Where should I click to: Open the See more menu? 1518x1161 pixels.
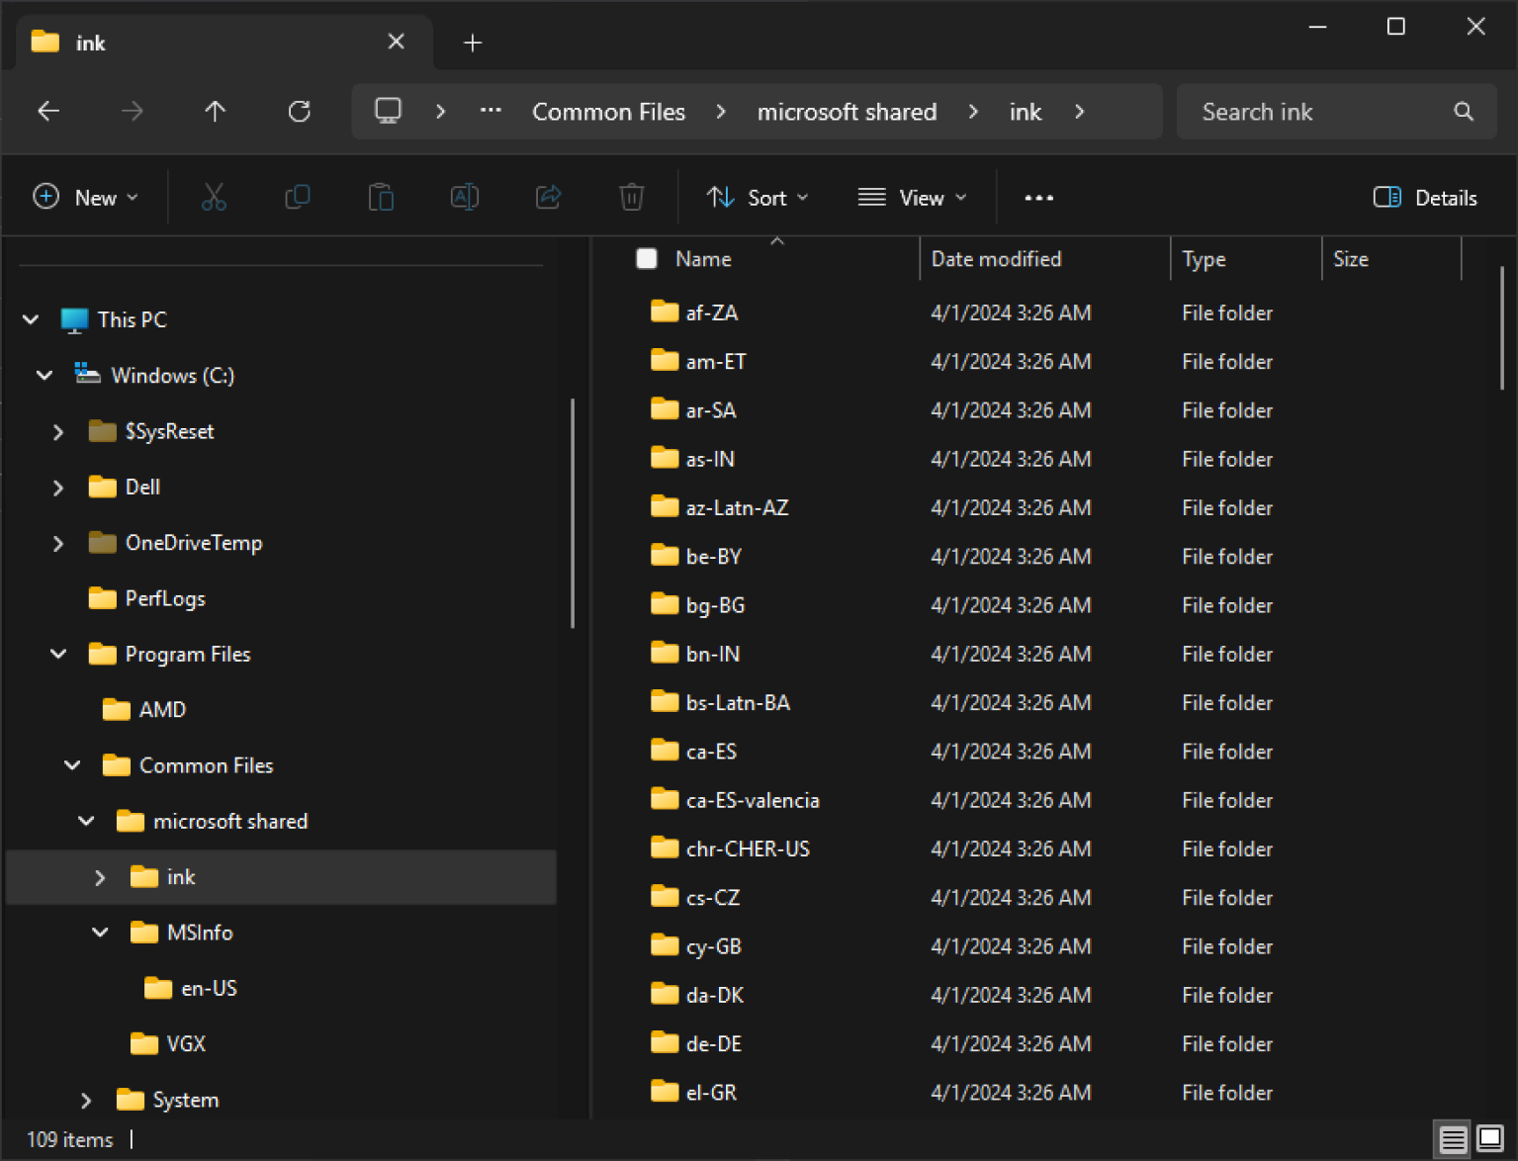coord(1038,197)
